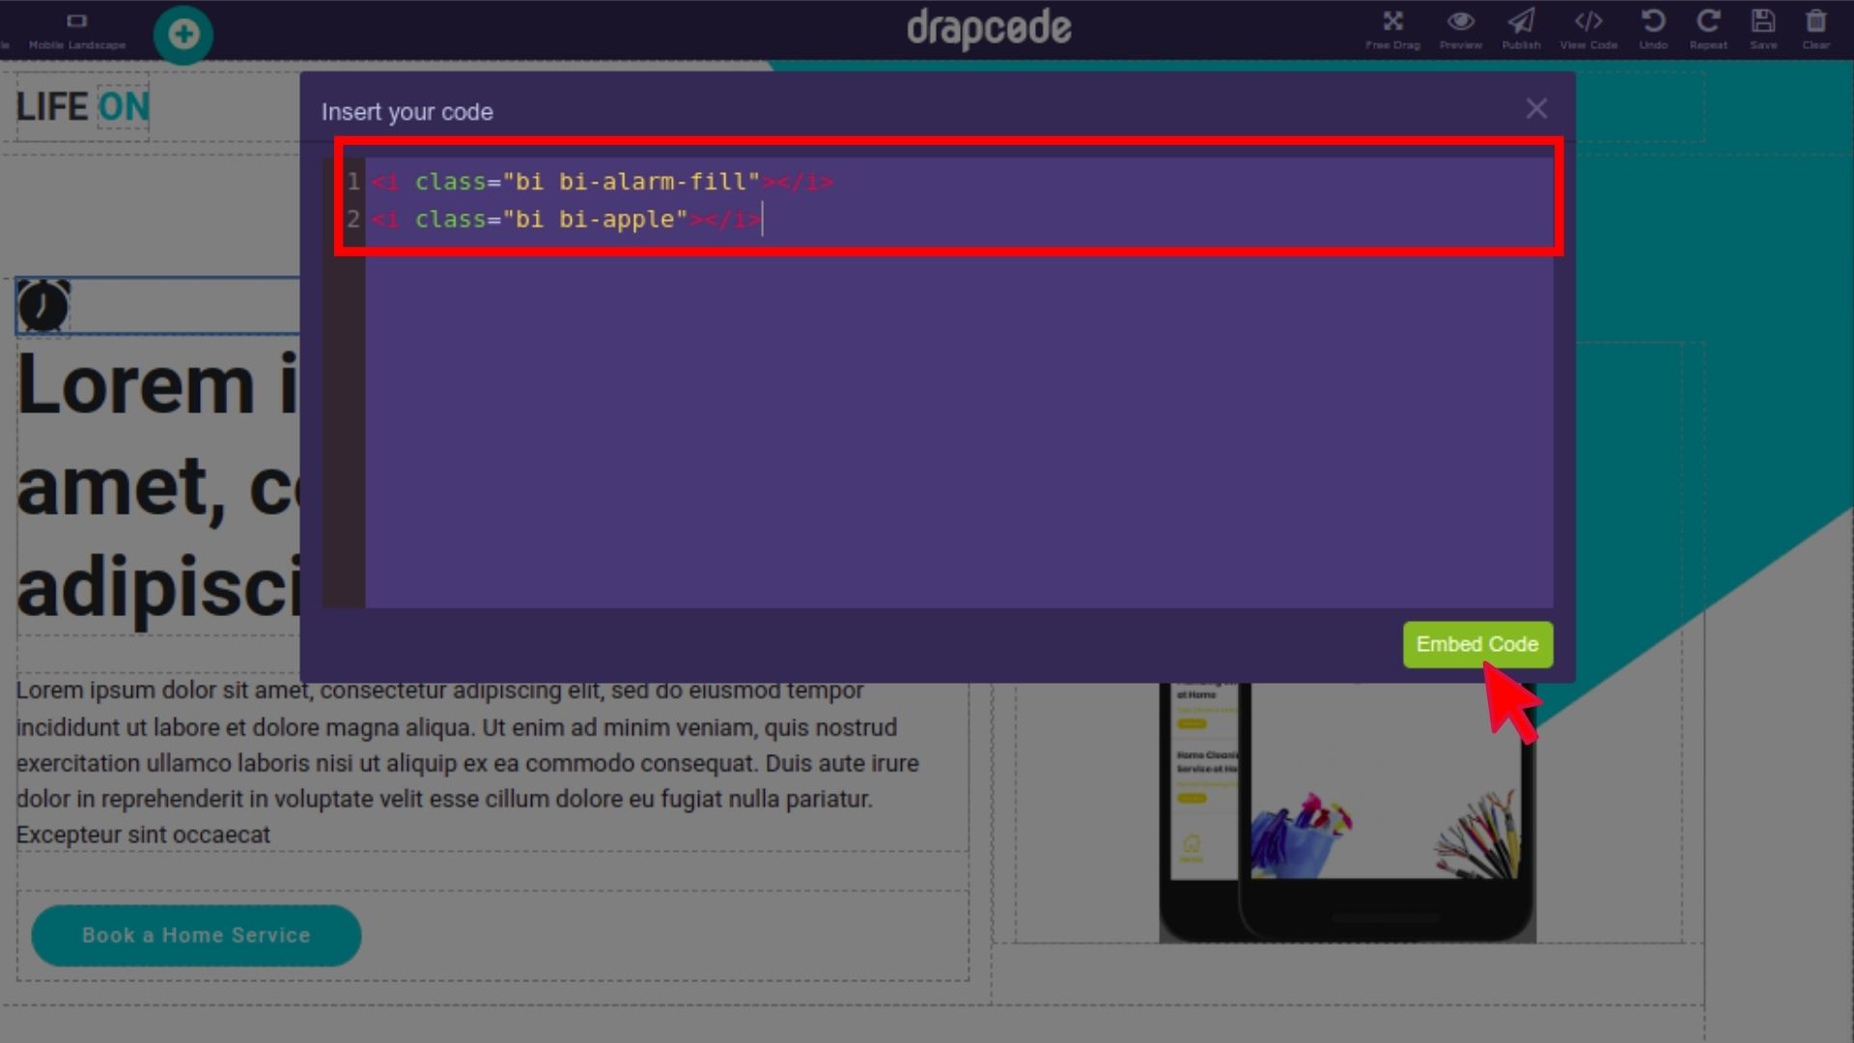The height and width of the screenshot is (1043, 1854).
Task: Expand the Insert your code header
Action: click(407, 111)
